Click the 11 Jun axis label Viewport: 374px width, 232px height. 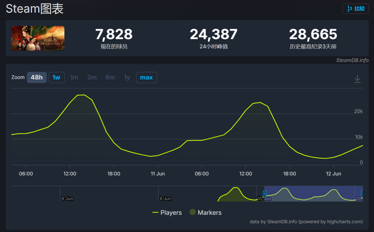[x=158, y=174]
